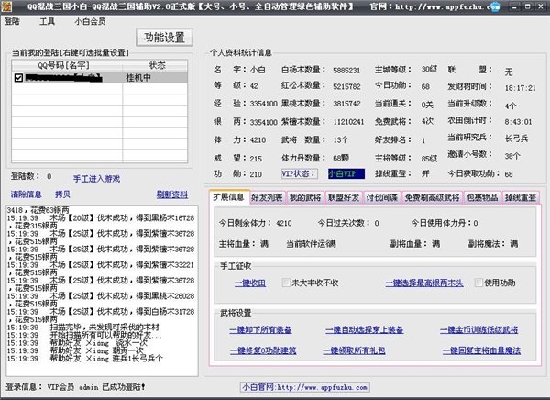Viewport: 550px width, 400px height.
Task: Click the 一键收田 link
Action: (x=250, y=283)
